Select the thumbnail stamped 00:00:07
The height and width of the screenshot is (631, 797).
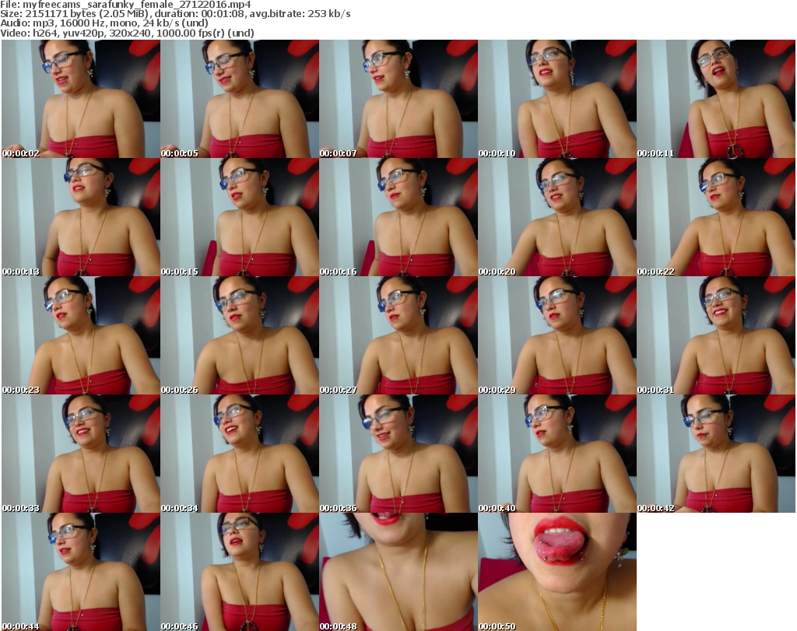pyautogui.click(x=398, y=99)
